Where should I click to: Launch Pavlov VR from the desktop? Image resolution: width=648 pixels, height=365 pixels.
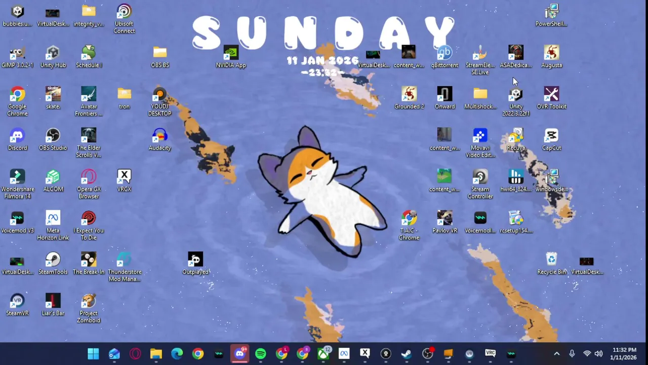click(444, 223)
